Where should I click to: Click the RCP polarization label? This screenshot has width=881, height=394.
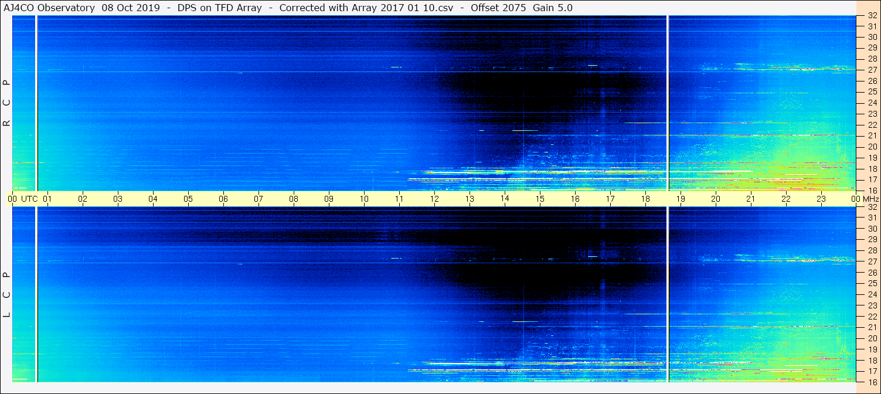point(6,103)
